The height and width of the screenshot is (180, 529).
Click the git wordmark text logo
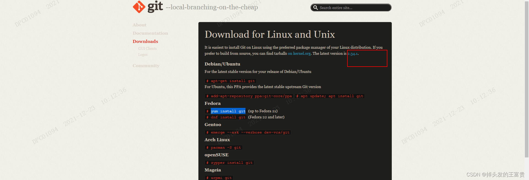(x=155, y=7)
